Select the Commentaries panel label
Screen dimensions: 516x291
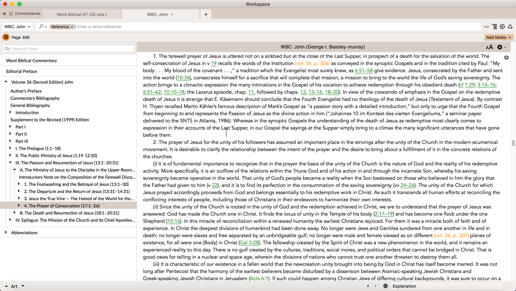[x=28, y=14]
